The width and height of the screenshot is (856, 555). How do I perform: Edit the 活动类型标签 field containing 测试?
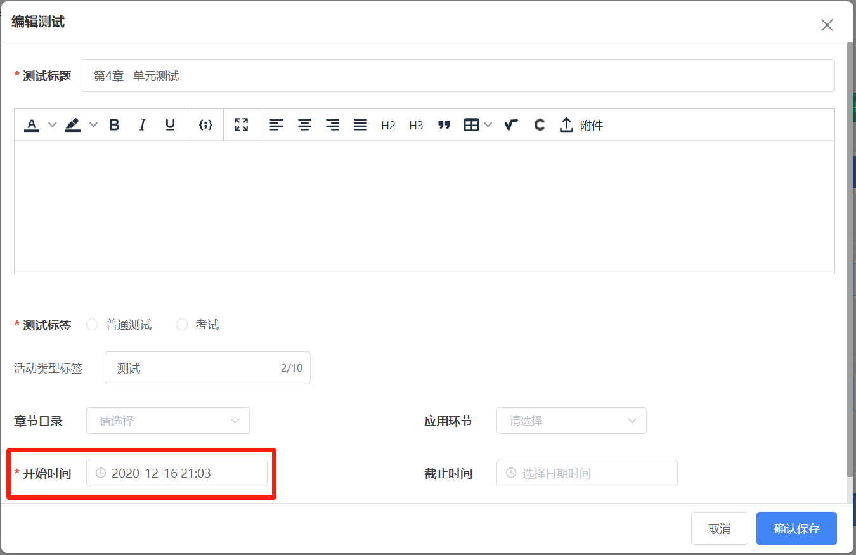tap(207, 368)
